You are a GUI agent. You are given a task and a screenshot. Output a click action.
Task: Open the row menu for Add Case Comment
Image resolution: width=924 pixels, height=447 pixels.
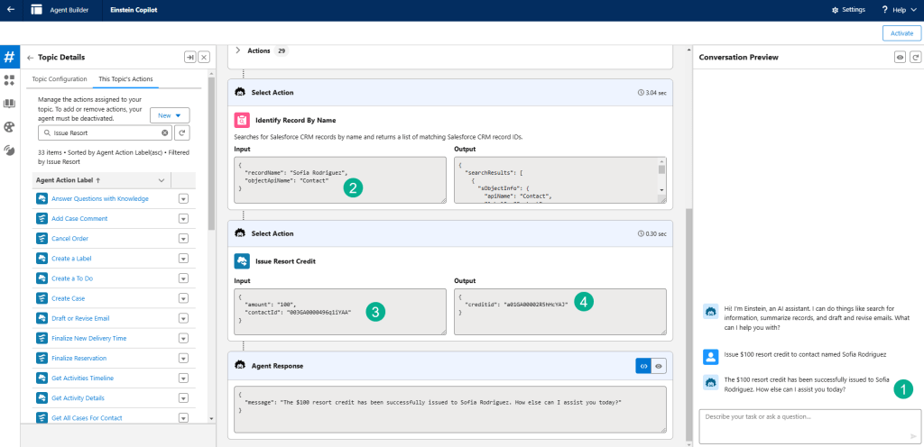coord(183,219)
